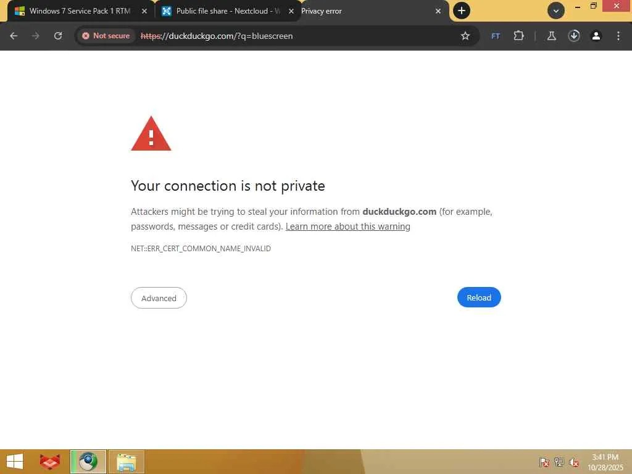The image size is (632, 474).
Task: Click the Nextcloud favicon on second tab
Action: 166,11
